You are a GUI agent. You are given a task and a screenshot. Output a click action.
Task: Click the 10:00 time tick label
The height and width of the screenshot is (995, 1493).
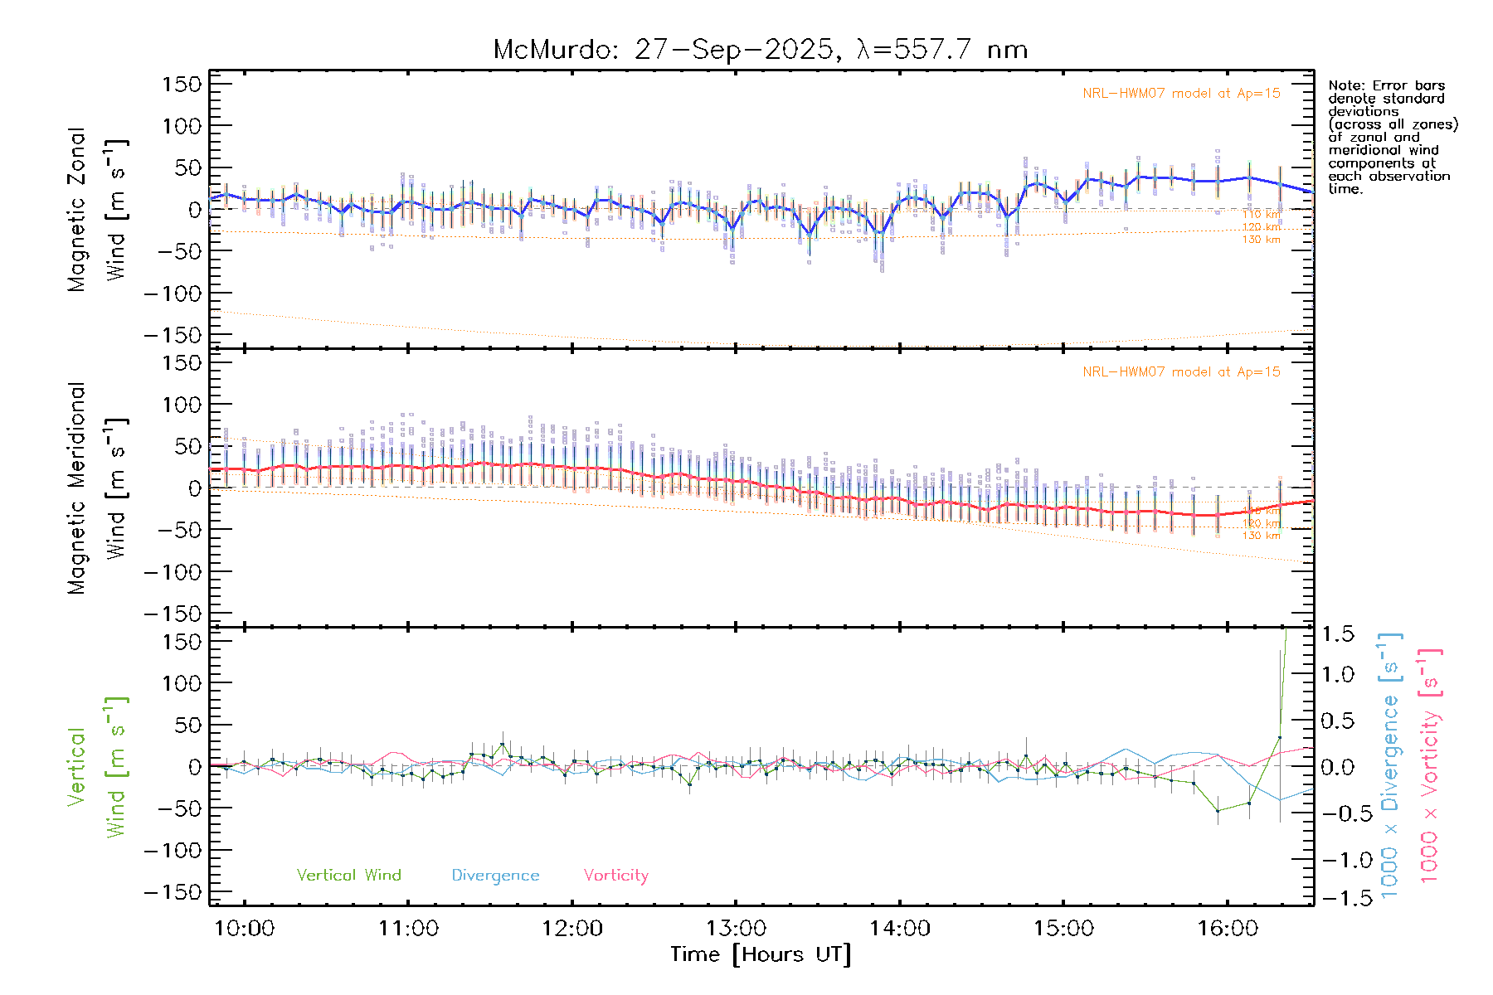244,928
